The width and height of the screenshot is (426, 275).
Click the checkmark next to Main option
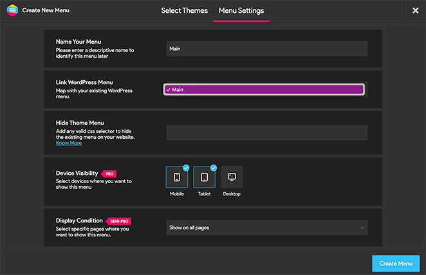(x=169, y=90)
